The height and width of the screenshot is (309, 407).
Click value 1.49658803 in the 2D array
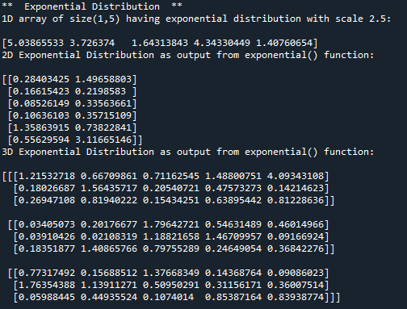click(103, 79)
